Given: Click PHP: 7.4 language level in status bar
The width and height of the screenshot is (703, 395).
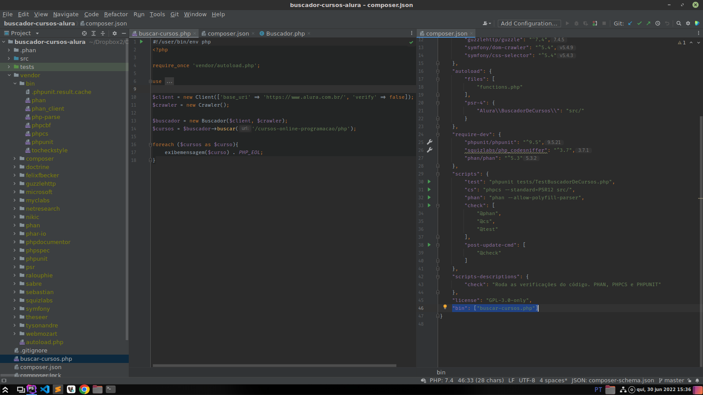Looking at the screenshot, I should point(441,381).
